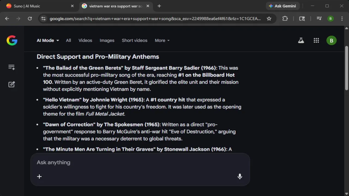The width and height of the screenshot is (349, 196).
Task: Expand the AI Mode dropdown
Action: [x=48, y=40]
